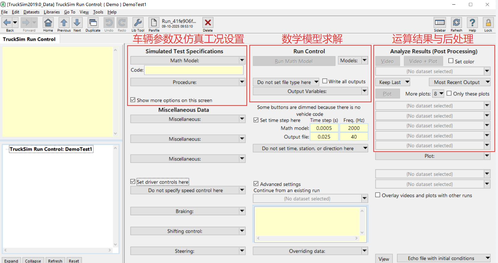Open the Back history dropdown arrow
Image resolution: width=498 pixels, height=263 pixels.
(15, 23)
